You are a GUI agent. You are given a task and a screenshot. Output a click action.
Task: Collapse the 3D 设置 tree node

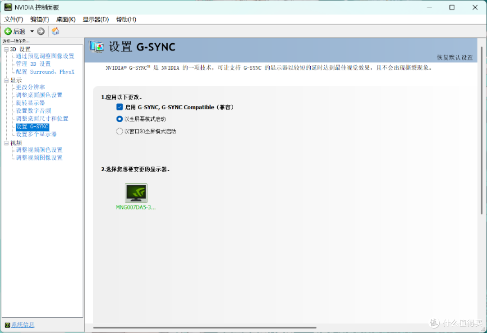click(x=6, y=50)
